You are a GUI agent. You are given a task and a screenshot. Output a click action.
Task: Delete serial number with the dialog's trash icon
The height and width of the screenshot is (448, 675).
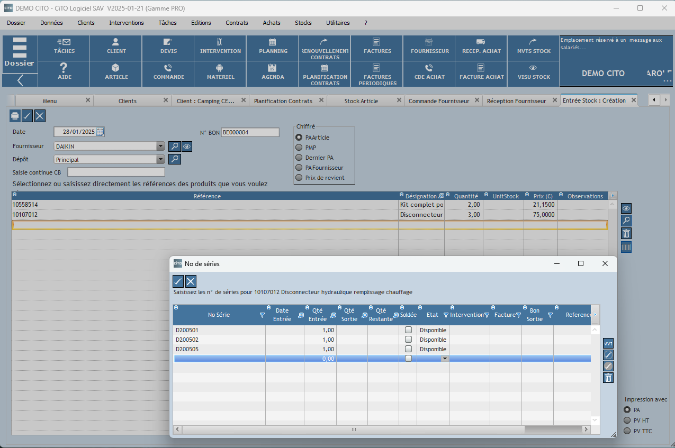coord(608,378)
